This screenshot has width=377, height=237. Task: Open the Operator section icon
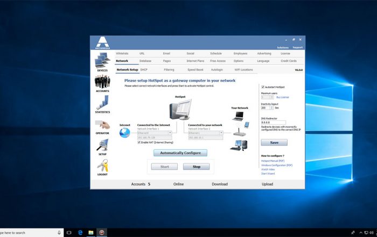(102, 125)
